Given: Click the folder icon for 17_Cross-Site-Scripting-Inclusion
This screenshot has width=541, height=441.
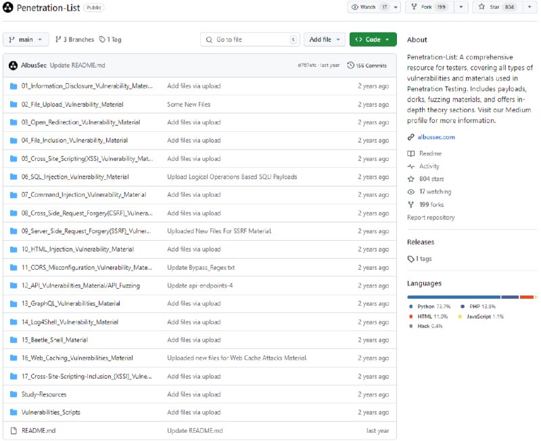Looking at the screenshot, I should [x=14, y=376].
